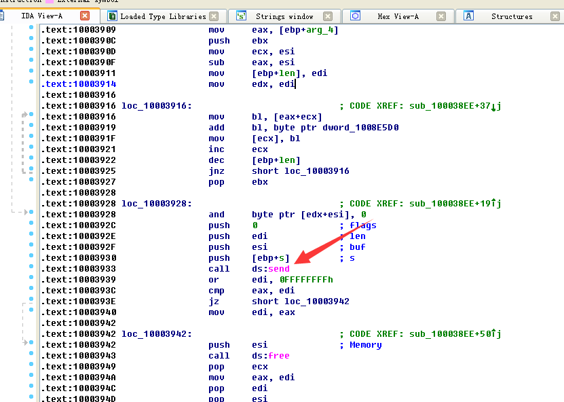Click the '; Memory' comment
Image resolution: width=564 pixels, height=402 pixels.
point(360,345)
